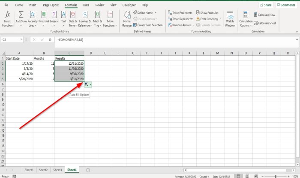
Task: Switch to Page Layout view in status bar
Action: pos(247,176)
